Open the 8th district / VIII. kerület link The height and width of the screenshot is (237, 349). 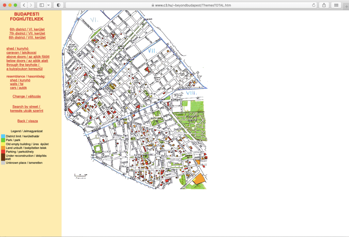click(27, 38)
